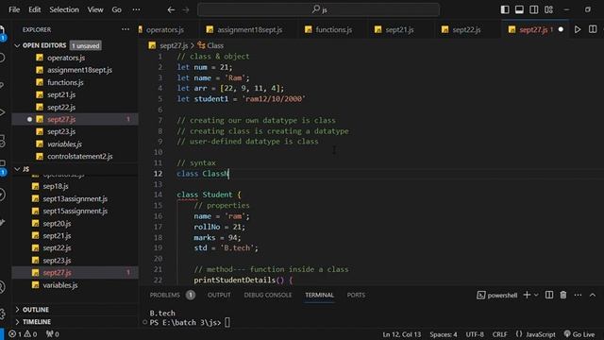Switch to the OUTPUT panel tab
The width and height of the screenshot is (604, 340).
pos(219,295)
